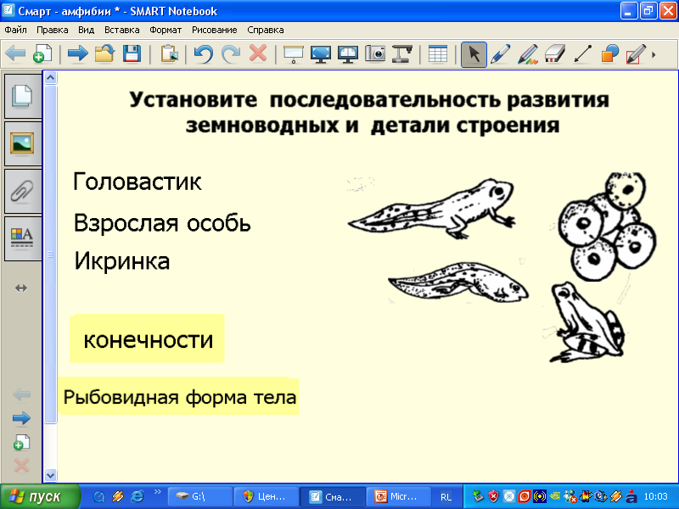Select the Shape Recognition Pen tool
679x509 pixels.
[636, 54]
